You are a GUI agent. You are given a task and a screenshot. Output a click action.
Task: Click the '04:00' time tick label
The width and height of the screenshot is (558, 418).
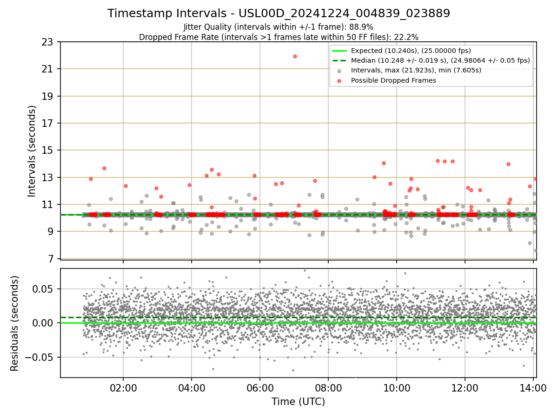(x=192, y=388)
